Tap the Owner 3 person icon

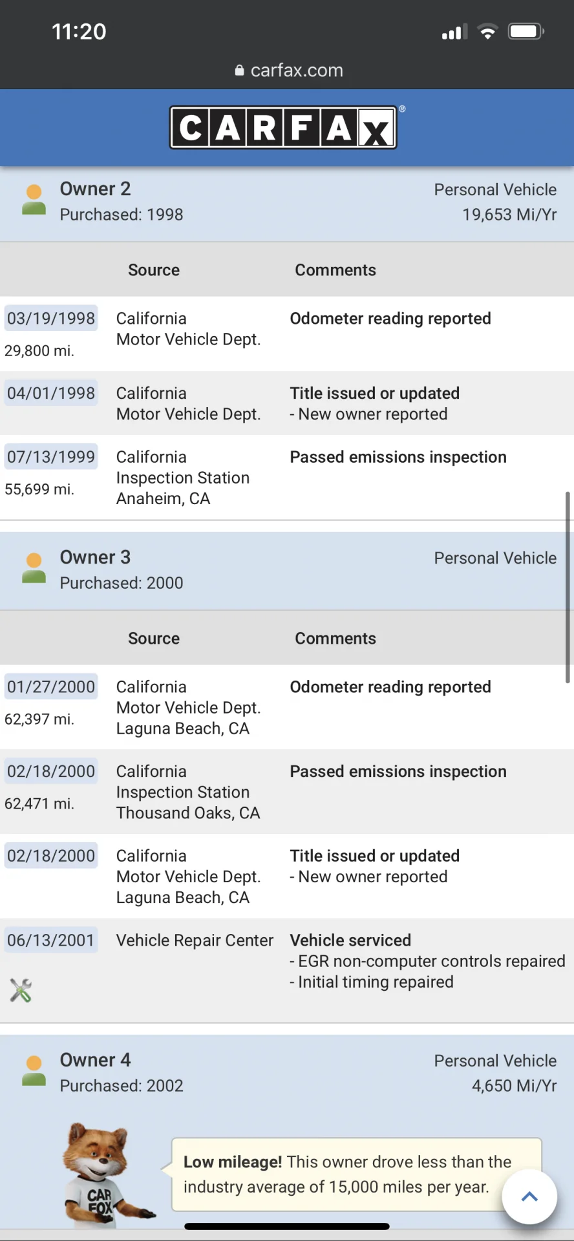[34, 568]
